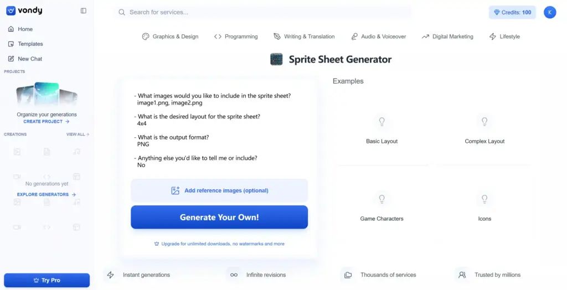
Task: Click the Credits: 100 badge
Action: click(512, 12)
